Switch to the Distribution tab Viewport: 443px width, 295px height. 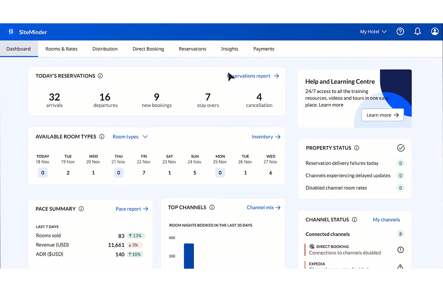tap(105, 49)
